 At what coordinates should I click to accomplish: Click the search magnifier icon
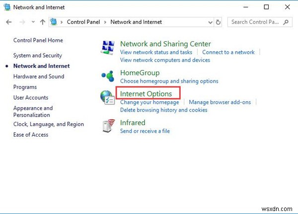286,22
